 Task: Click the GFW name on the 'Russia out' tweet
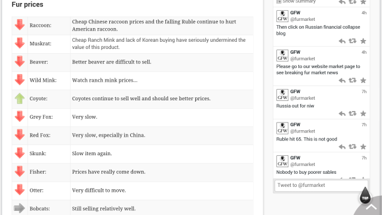tap(295, 91)
